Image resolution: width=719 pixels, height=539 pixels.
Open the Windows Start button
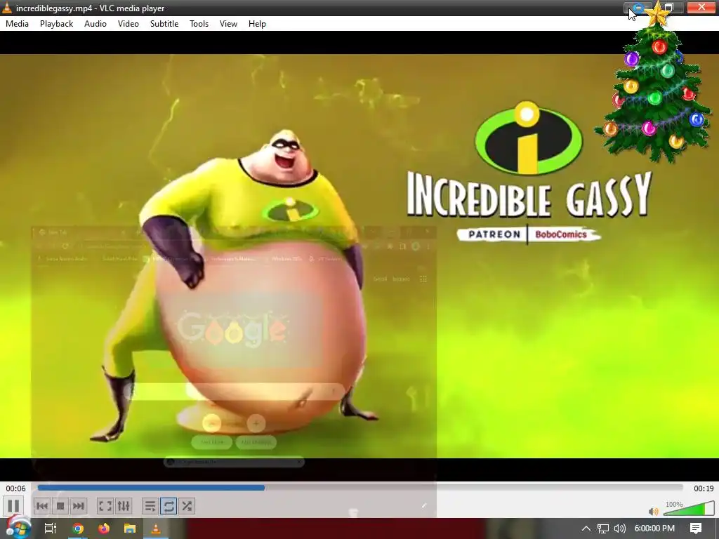tap(18, 528)
